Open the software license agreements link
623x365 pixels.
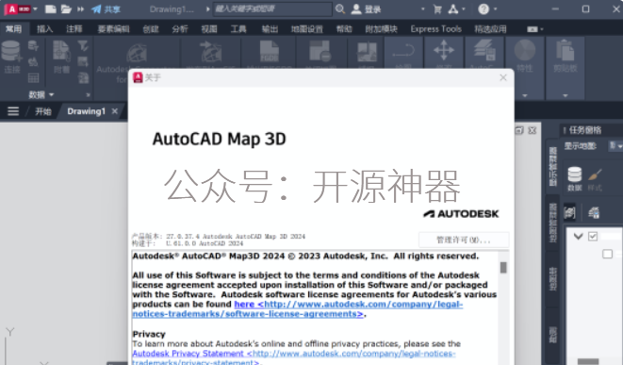(298, 309)
